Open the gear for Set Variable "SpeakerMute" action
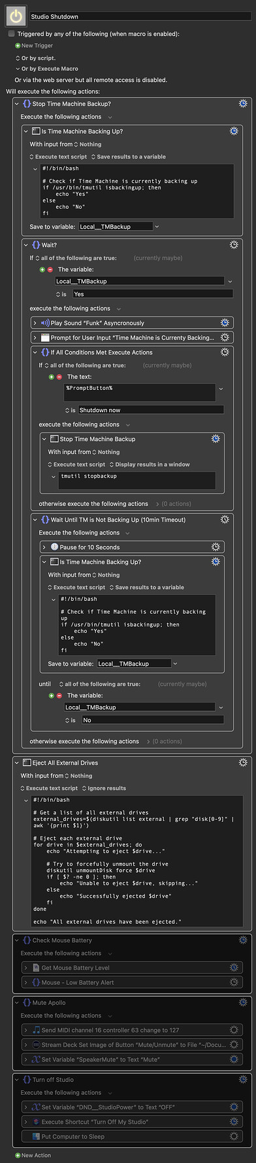The height and width of the screenshot is (1163, 256). pos(234,1059)
